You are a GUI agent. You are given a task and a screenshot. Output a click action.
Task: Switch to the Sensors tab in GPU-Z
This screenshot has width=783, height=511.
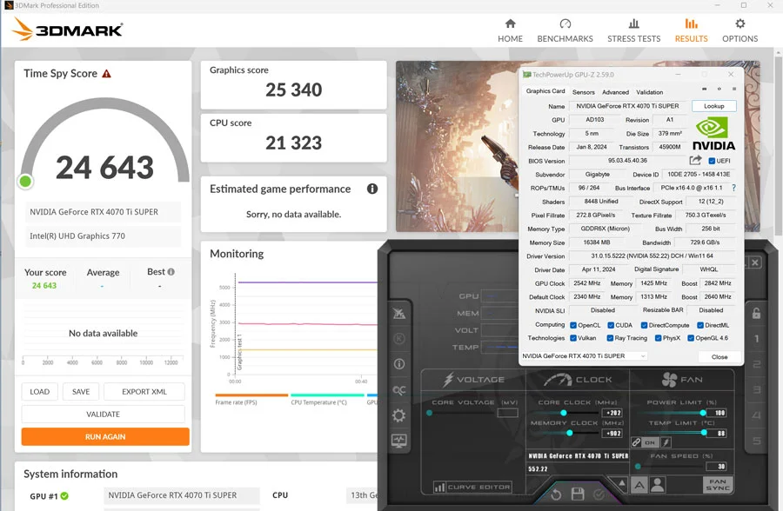point(583,92)
